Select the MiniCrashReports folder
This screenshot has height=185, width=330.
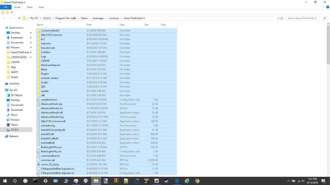coord(107,65)
